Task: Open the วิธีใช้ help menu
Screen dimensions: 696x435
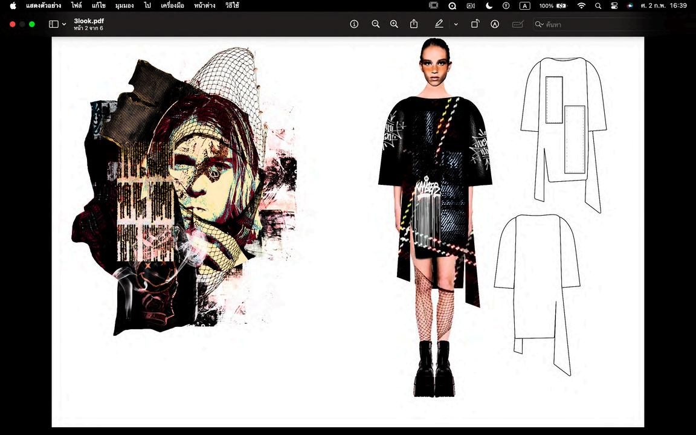Action: 232,6
